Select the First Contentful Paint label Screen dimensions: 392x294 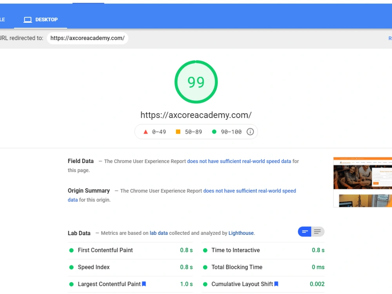105,250
